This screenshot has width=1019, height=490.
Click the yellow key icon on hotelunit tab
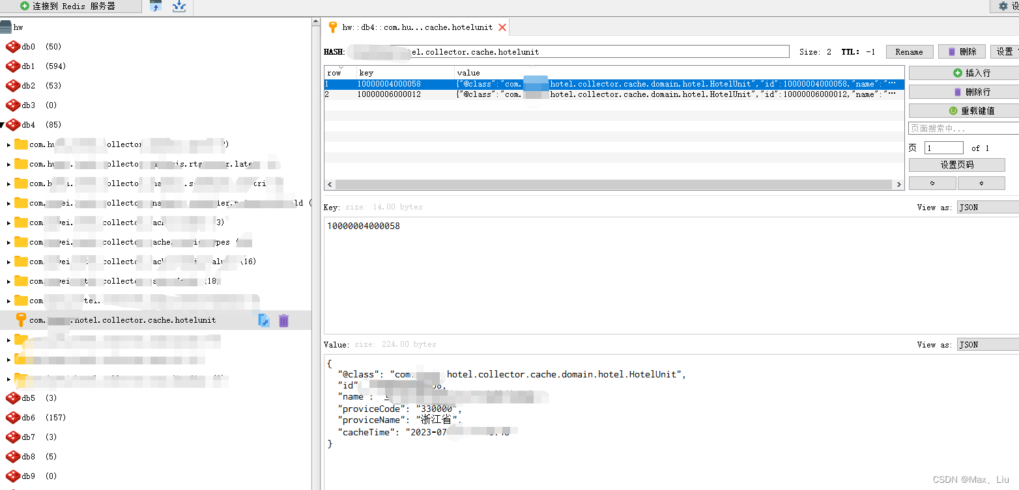333,27
